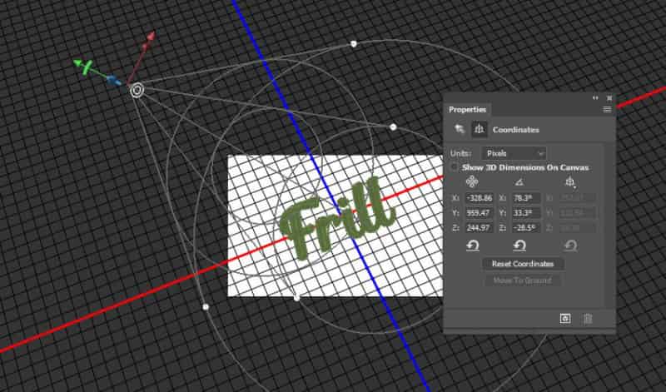666x392 pixels.
Task: Click the X position field -328.86
Action: click(480, 198)
